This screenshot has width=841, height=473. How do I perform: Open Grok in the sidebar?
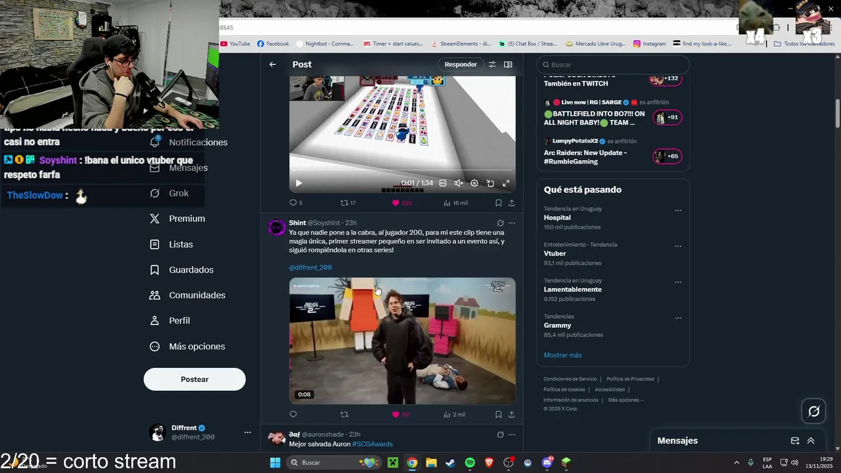pos(170,193)
